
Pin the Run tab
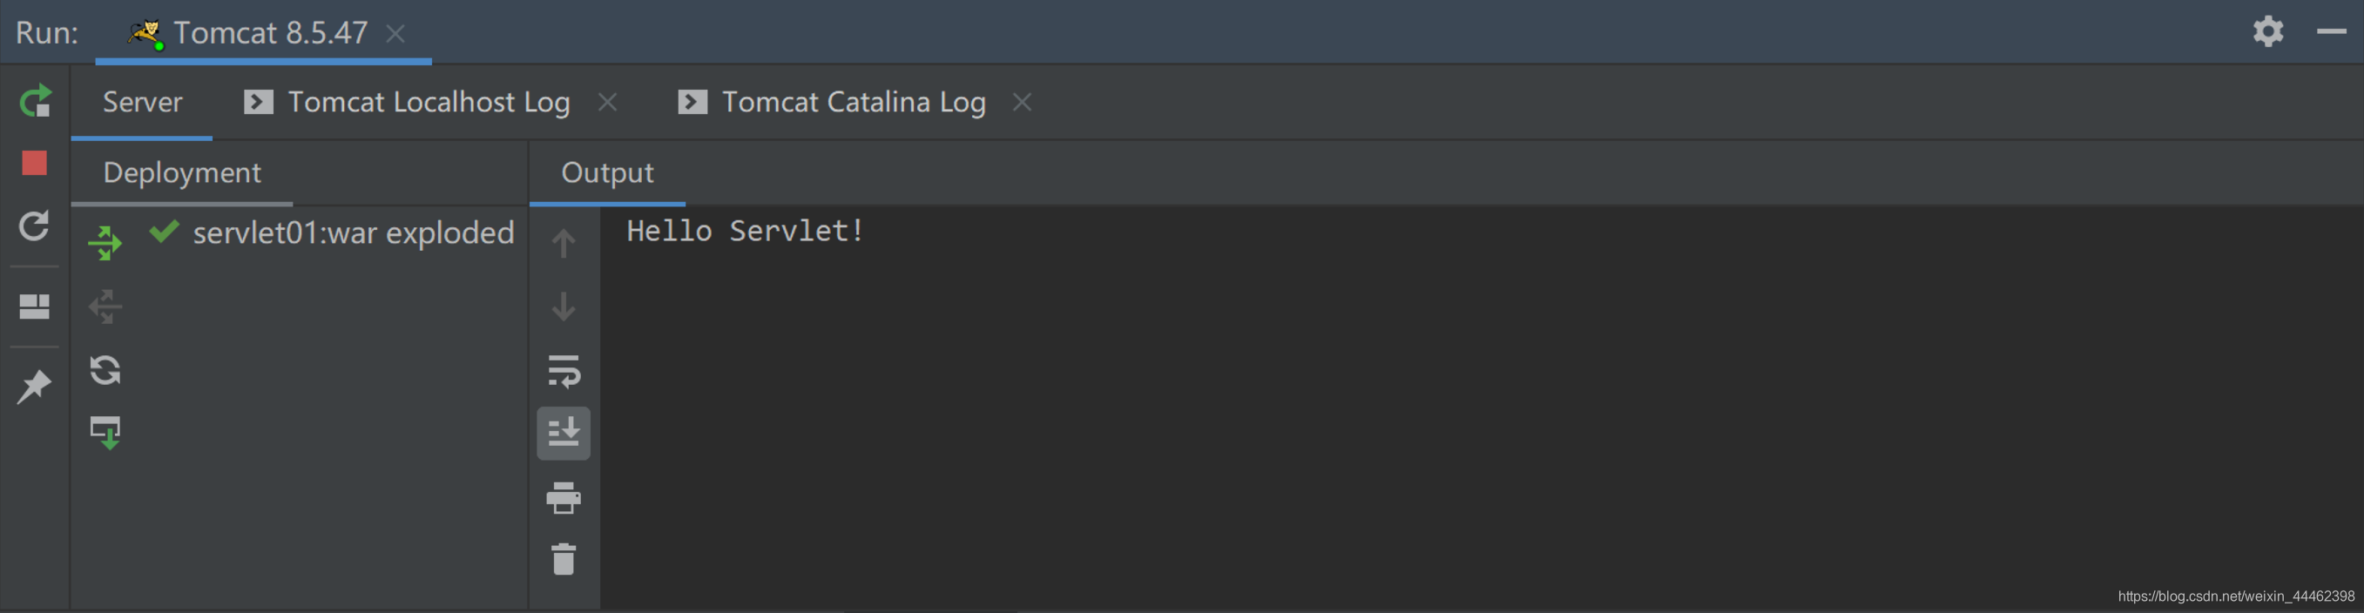pos(35,387)
